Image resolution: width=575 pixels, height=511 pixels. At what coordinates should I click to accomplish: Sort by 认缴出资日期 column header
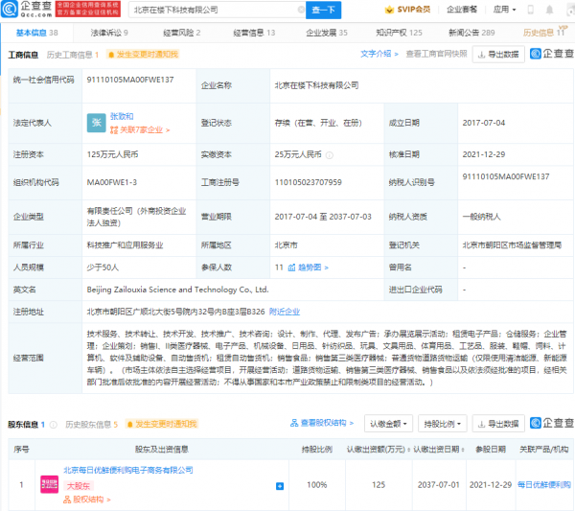(439, 450)
